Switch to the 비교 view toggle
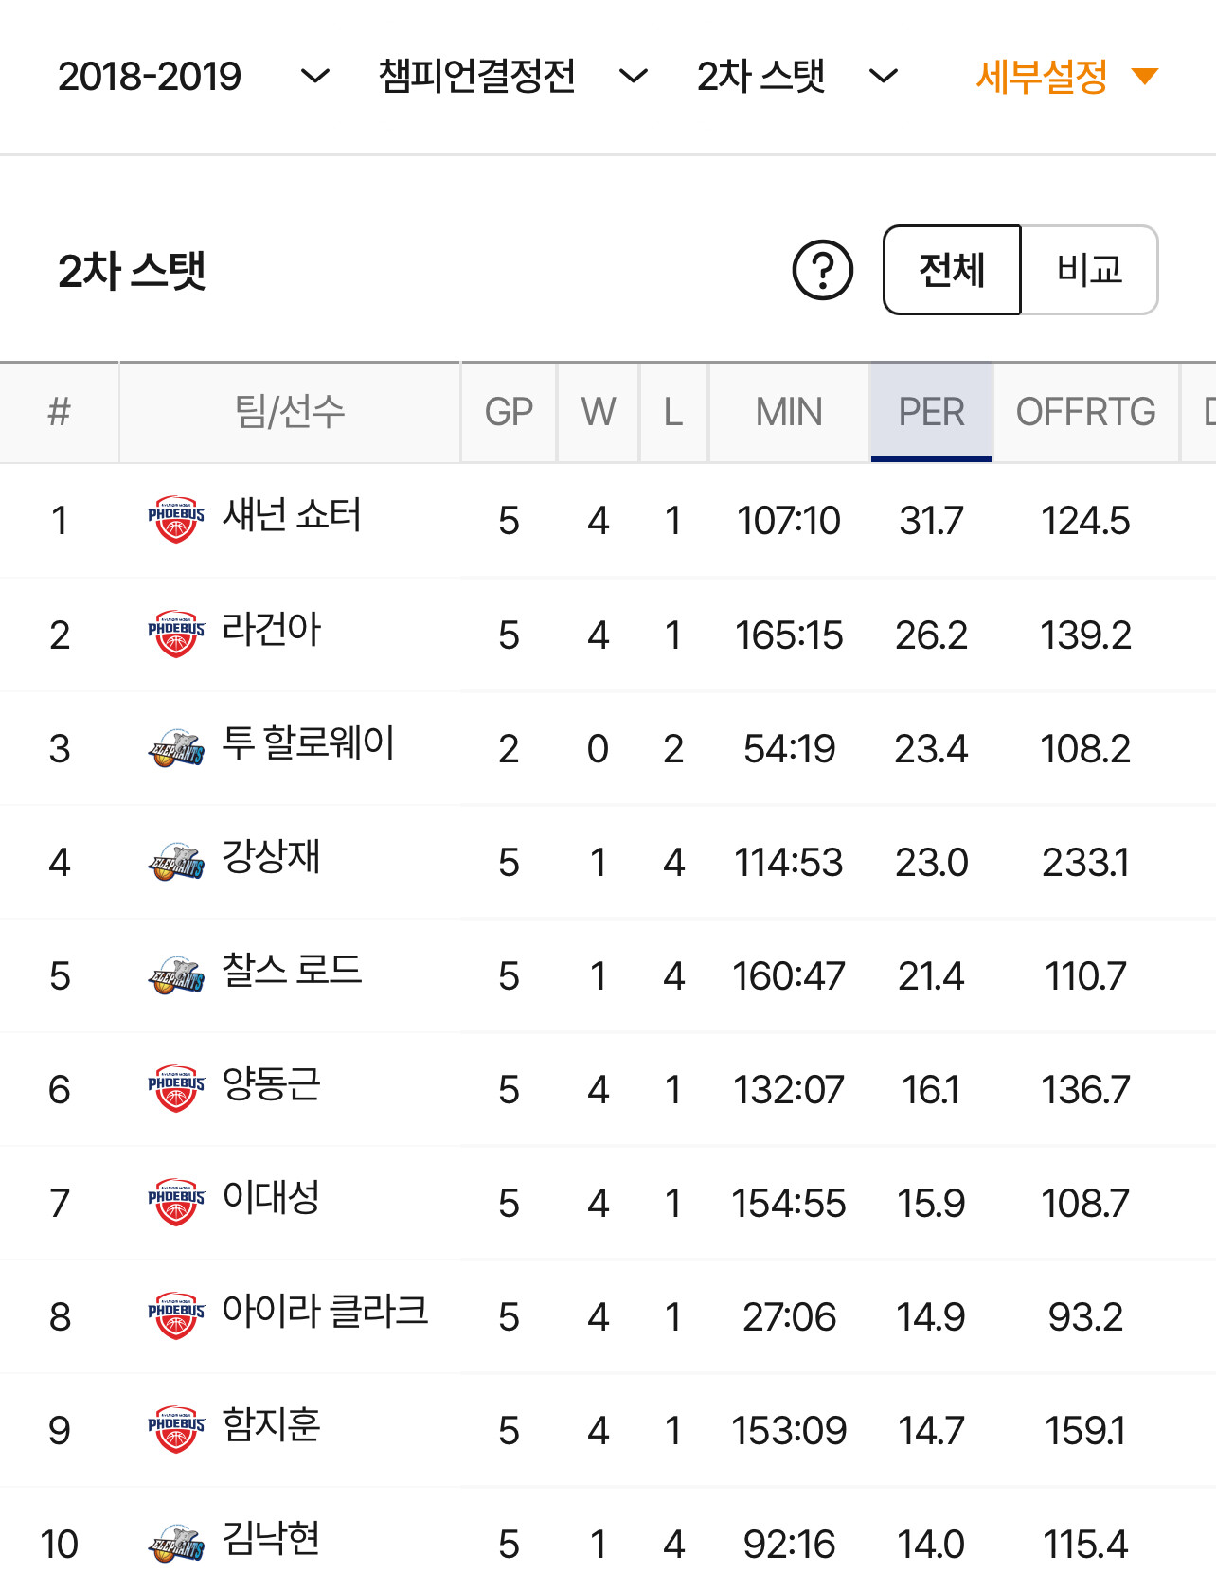This screenshot has height=1591, width=1216. pyautogui.click(x=1089, y=270)
